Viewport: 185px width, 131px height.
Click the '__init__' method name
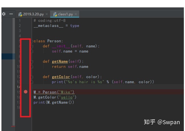click(x=61, y=46)
